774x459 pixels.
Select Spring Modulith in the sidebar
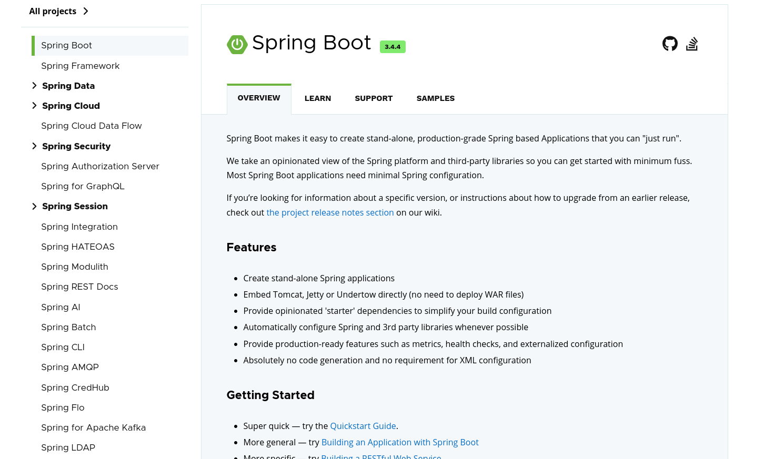click(x=75, y=267)
